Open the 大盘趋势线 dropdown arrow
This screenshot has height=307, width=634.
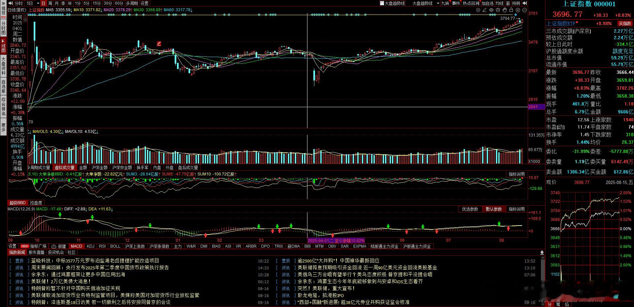coord(438,3)
